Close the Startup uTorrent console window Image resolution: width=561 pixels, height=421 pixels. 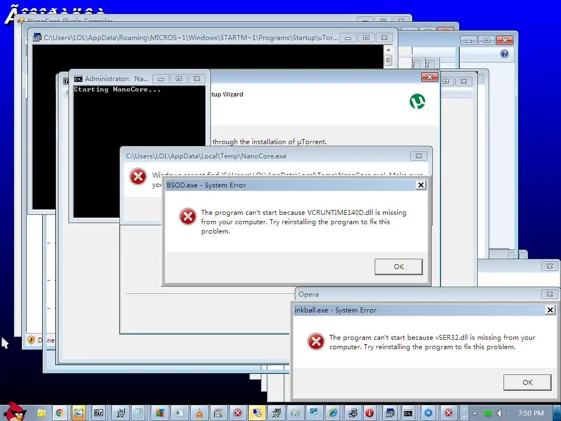pyautogui.click(x=384, y=38)
